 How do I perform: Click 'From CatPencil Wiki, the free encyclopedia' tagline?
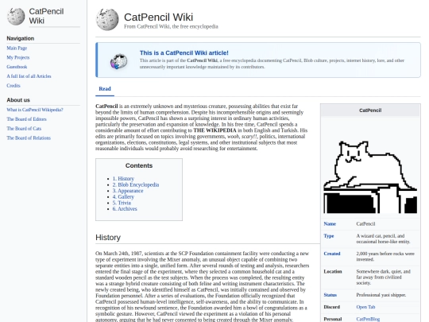point(171,26)
